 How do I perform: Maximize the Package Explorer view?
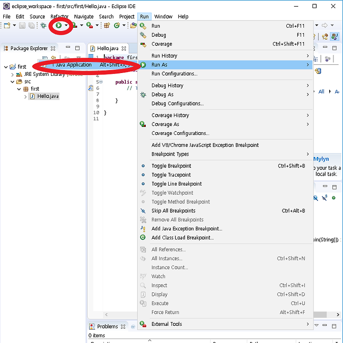(x=78, y=48)
